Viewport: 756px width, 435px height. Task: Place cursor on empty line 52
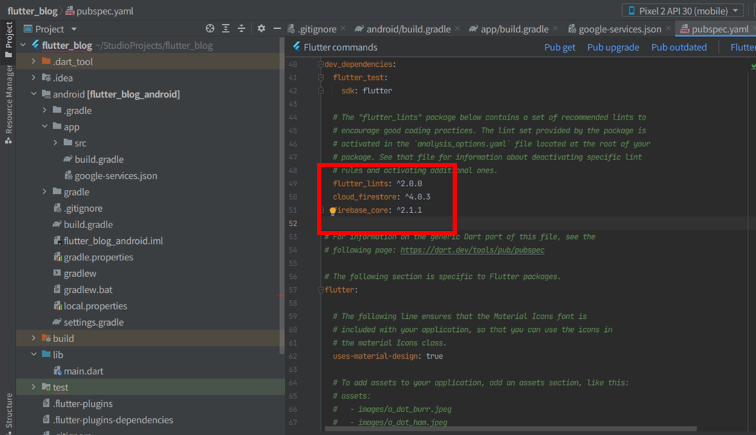pyautogui.click(x=521, y=223)
